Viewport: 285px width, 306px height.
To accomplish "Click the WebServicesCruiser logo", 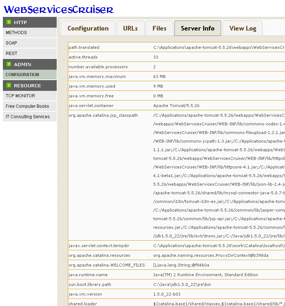I will coord(59,10).
